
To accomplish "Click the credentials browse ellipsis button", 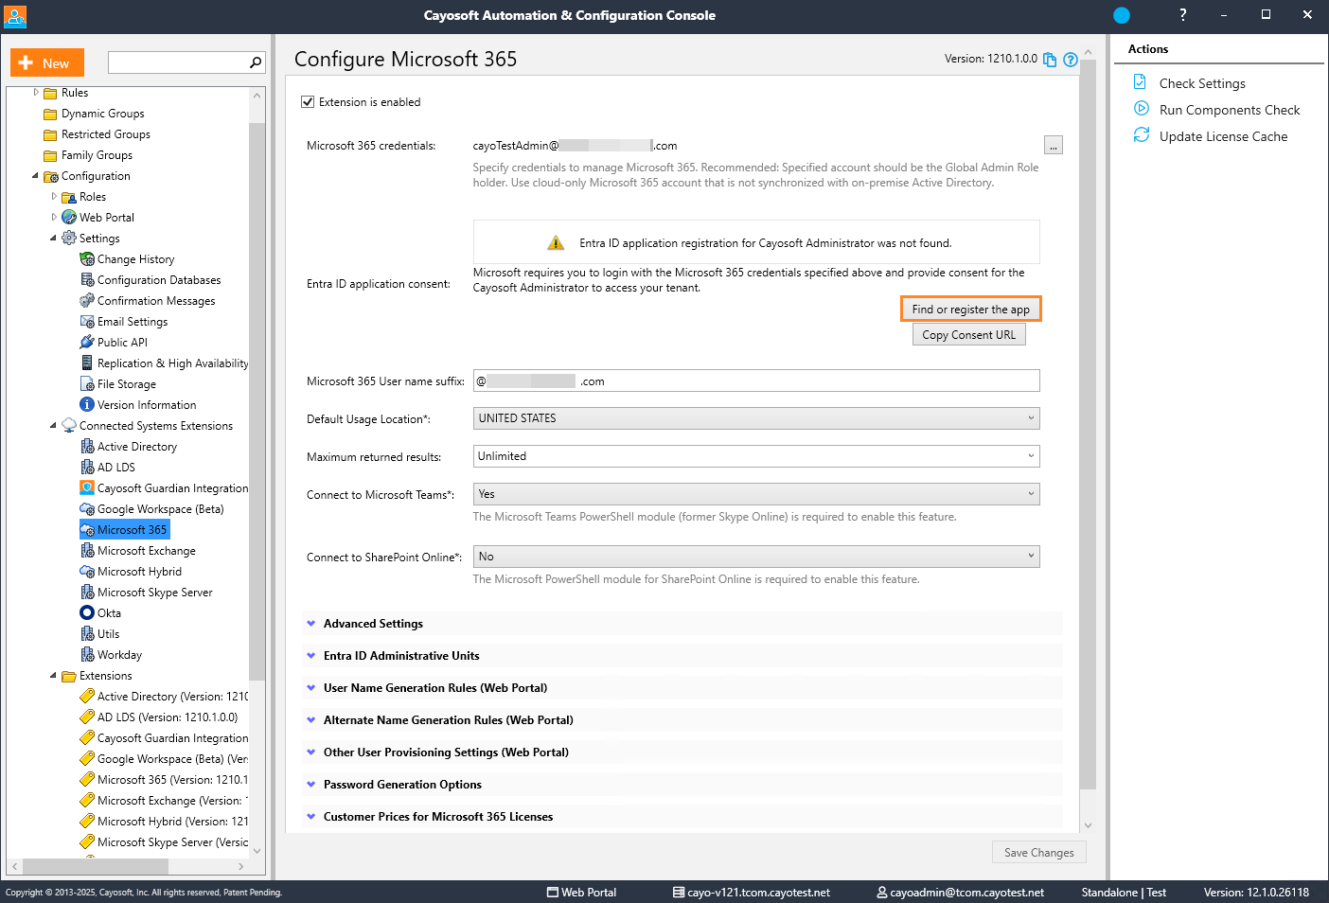I will point(1053,145).
